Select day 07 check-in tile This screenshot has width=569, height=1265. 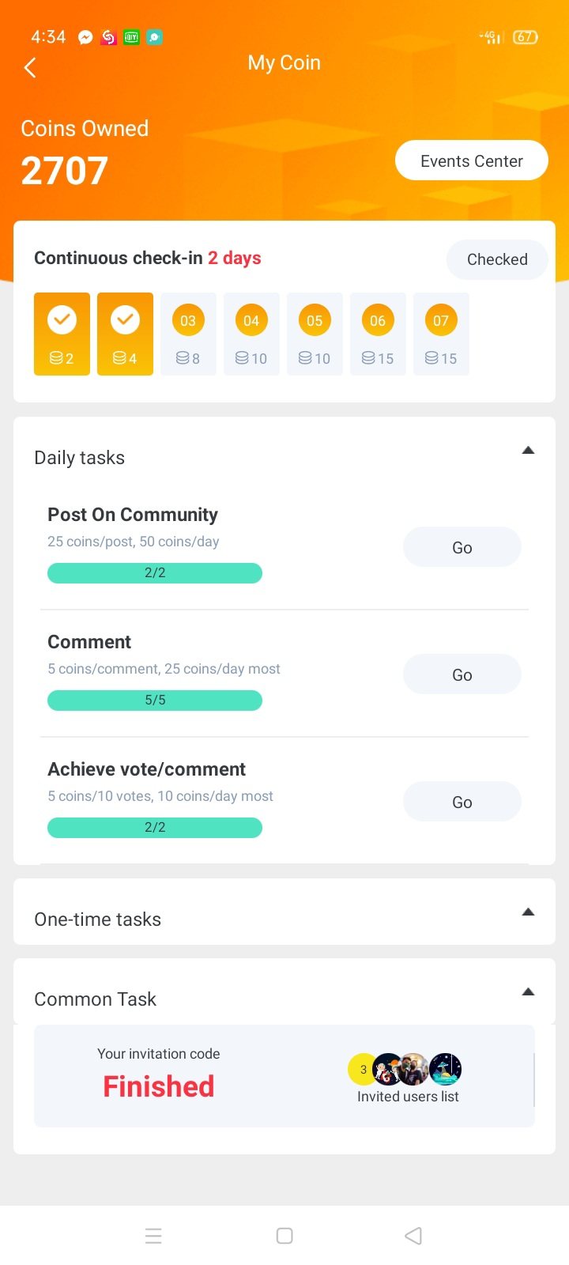coord(441,334)
